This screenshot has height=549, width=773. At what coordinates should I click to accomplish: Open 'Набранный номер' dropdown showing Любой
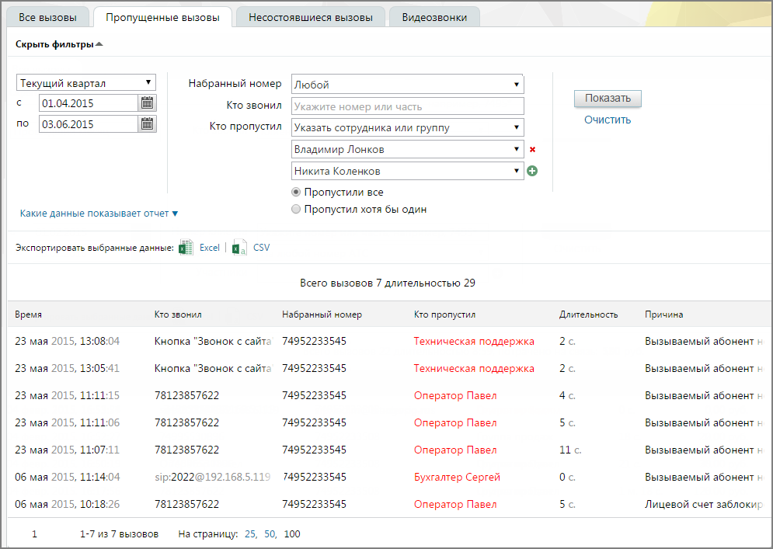pos(408,85)
